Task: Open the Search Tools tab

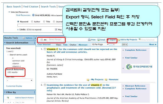Action: 48,7
